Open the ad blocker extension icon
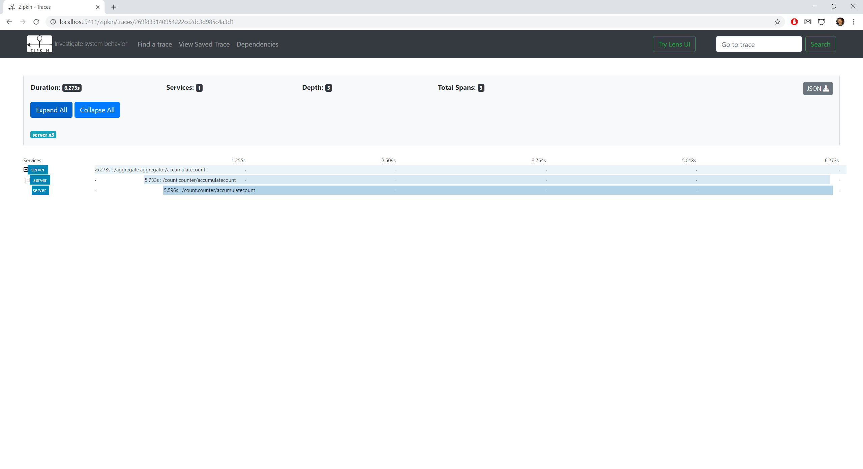The image size is (863, 469). (794, 22)
